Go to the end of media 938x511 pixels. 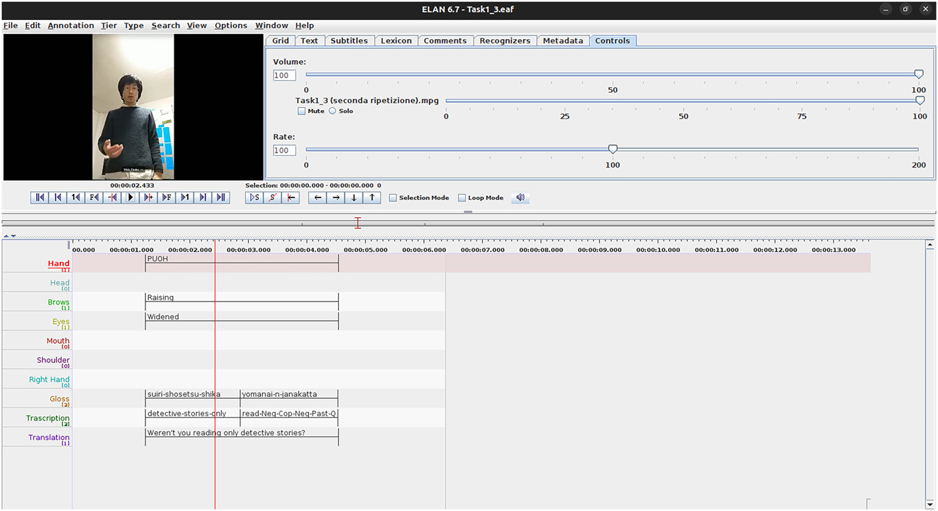tap(221, 198)
